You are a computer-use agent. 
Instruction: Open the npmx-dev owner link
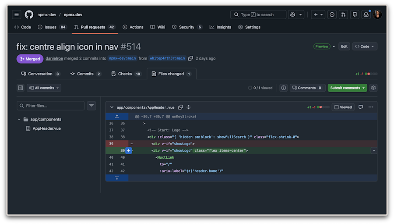pyautogui.click(x=47, y=14)
